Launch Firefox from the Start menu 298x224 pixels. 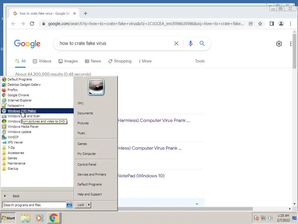pyautogui.click(x=12, y=90)
